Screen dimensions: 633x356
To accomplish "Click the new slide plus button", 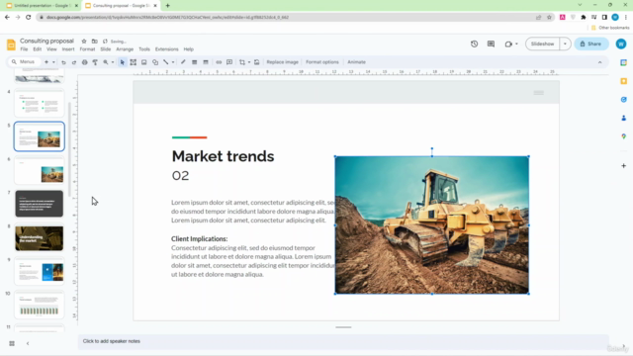I will coord(46,62).
